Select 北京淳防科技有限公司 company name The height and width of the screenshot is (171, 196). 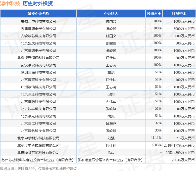(x=38, y=102)
